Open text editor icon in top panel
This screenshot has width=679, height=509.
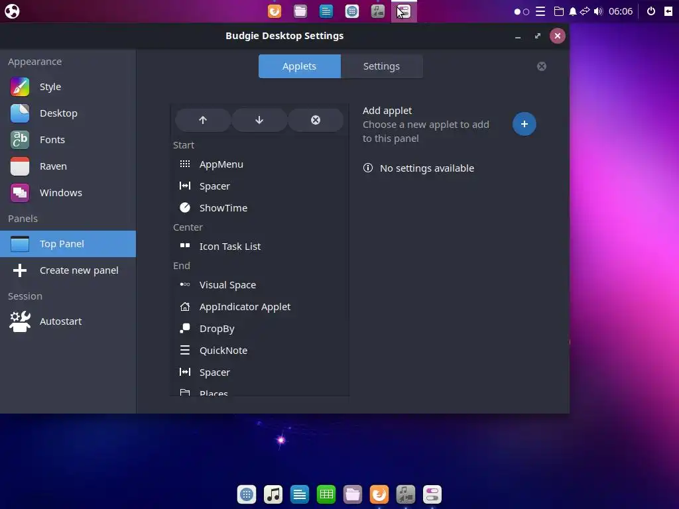coord(326,11)
